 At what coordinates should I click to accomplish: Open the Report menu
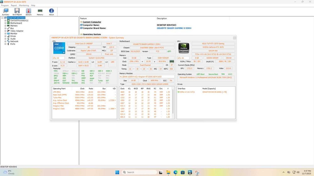(14, 5)
